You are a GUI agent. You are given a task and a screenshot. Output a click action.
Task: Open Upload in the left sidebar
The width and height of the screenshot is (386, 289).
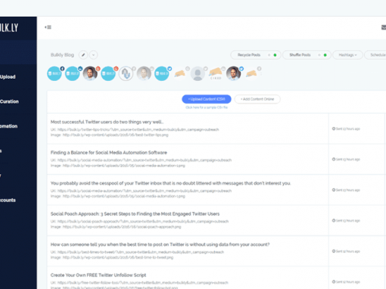pyautogui.click(x=8, y=77)
